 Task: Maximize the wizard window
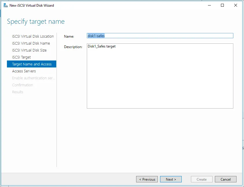coord(222,5)
